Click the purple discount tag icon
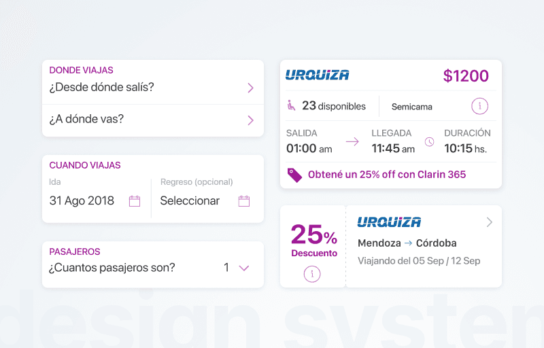This screenshot has height=348, width=544. (294, 175)
